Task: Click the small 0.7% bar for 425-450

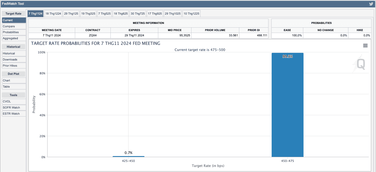Action: tap(129, 156)
